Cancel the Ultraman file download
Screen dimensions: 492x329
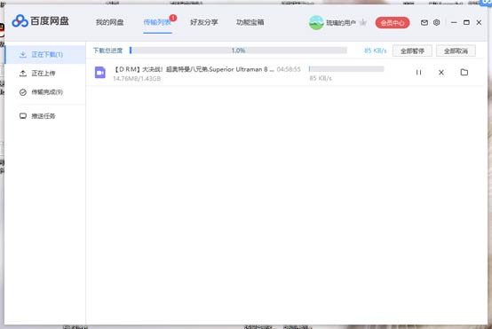click(x=441, y=73)
